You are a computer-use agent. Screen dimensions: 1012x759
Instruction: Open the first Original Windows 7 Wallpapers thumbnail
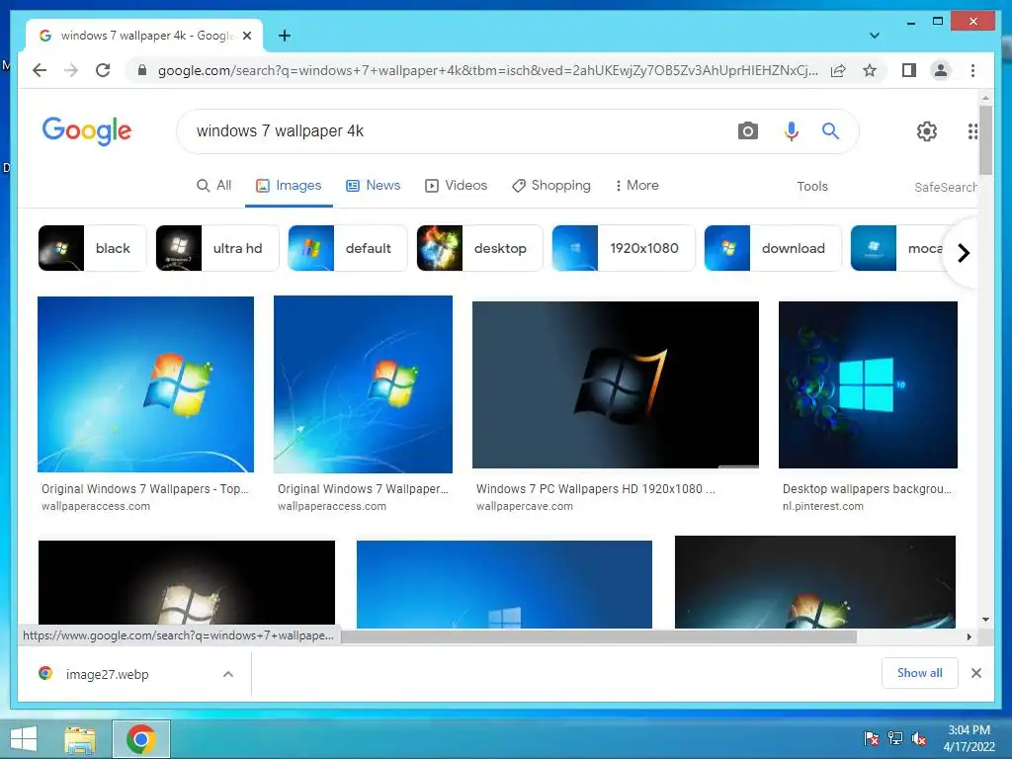tap(145, 384)
